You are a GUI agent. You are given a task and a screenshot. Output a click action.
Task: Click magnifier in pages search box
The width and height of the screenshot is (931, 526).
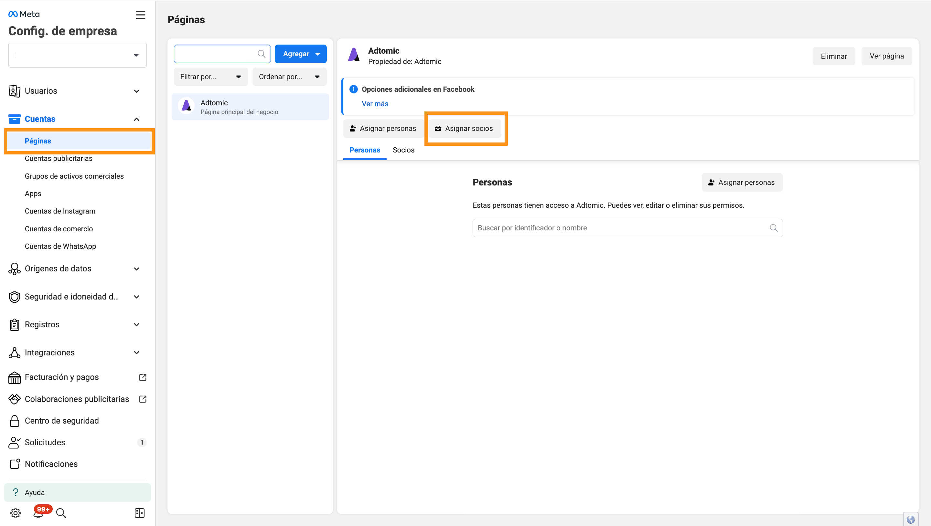261,54
